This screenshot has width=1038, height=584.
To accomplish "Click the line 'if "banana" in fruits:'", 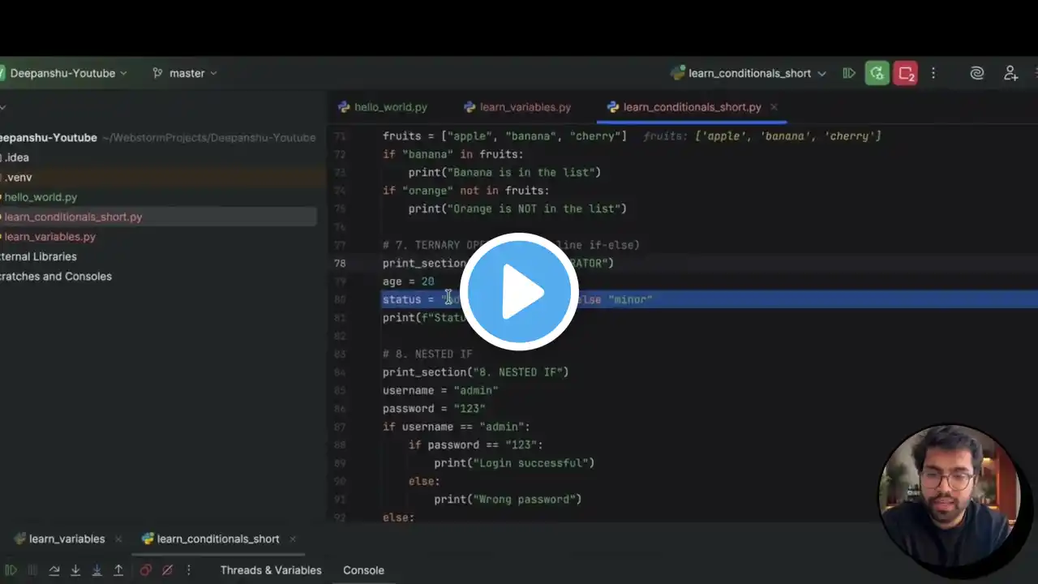I will coord(453,154).
